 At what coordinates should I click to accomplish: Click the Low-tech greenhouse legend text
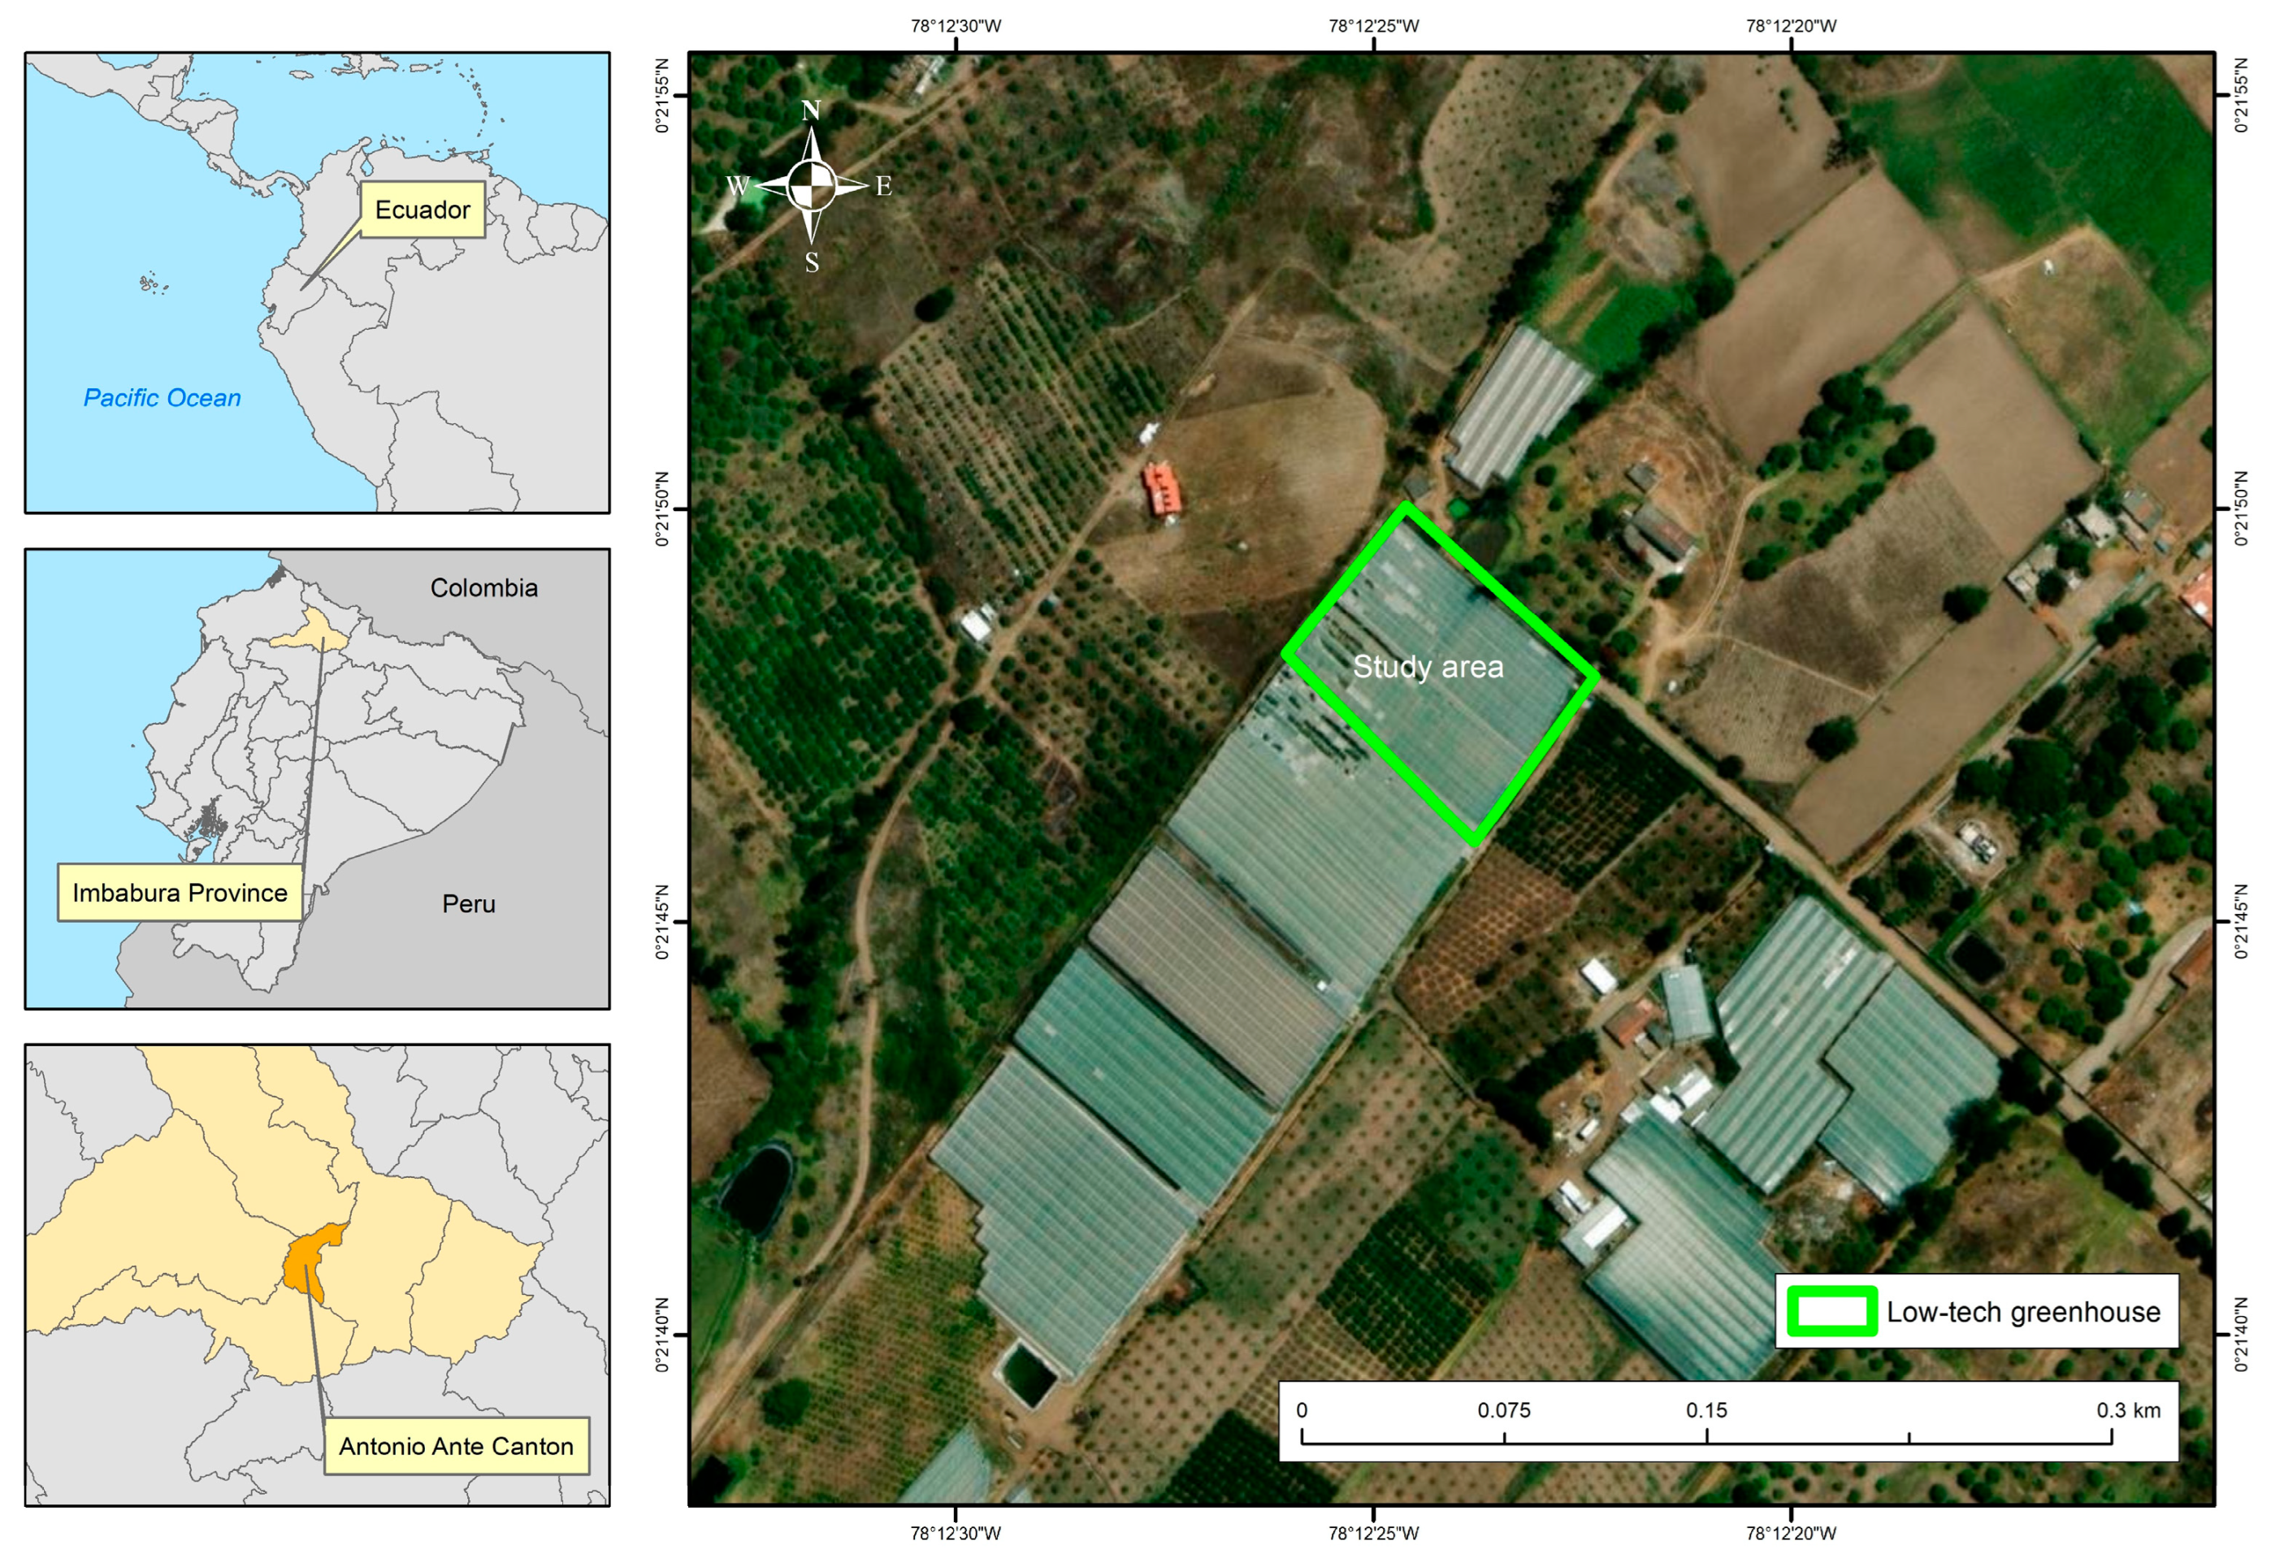(x=2023, y=1312)
